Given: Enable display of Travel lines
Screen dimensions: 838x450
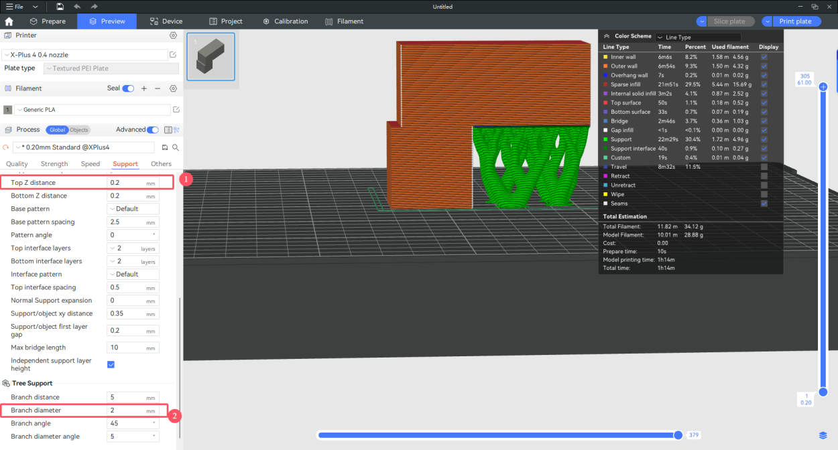Looking at the screenshot, I should point(764,167).
